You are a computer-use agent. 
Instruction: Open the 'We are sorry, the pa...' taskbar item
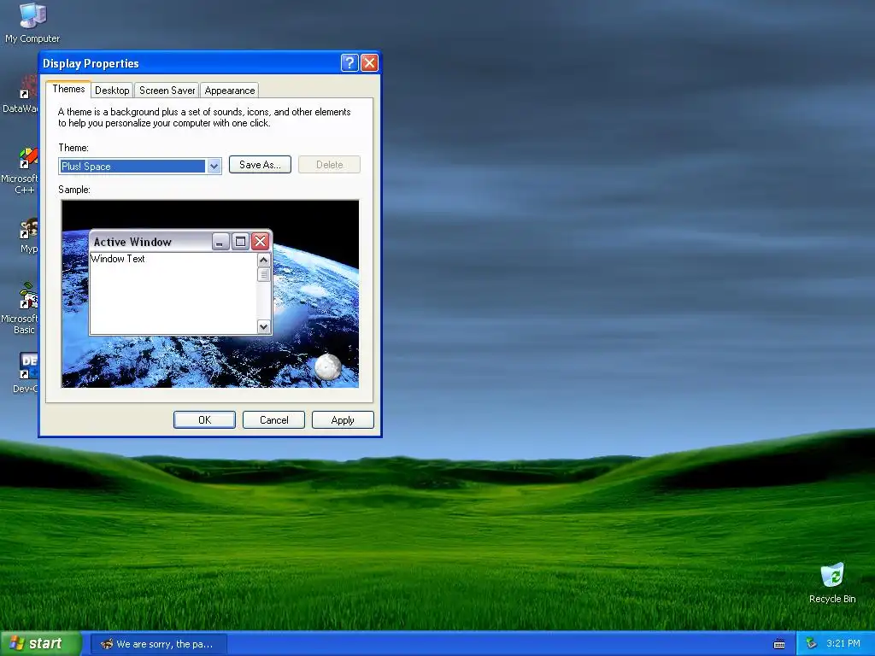pos(159,644)
